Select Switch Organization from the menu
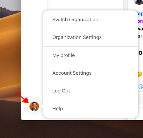The width and height of the screenshot is (143, 138). click(75, 20)
